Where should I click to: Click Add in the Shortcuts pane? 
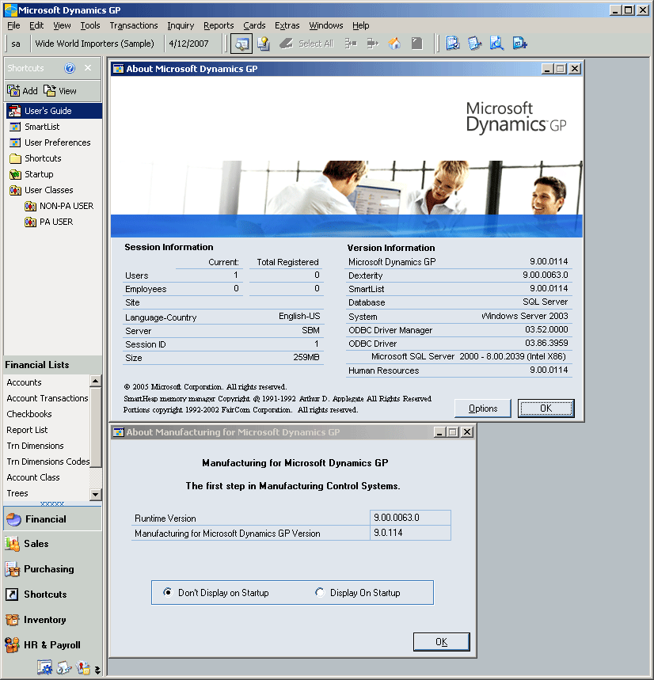(22, 90)
